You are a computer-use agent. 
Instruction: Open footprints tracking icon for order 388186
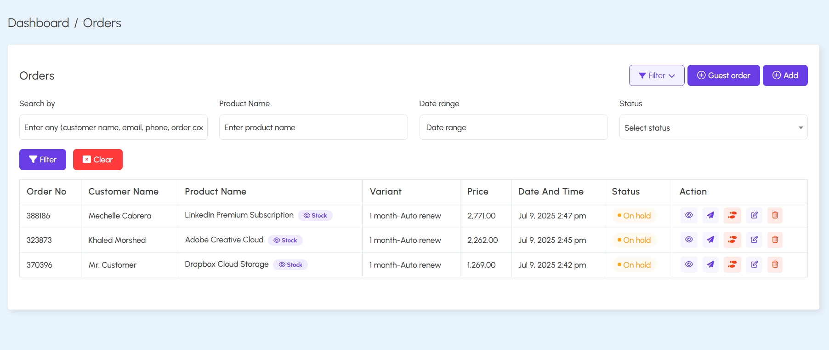click(732, 215)
